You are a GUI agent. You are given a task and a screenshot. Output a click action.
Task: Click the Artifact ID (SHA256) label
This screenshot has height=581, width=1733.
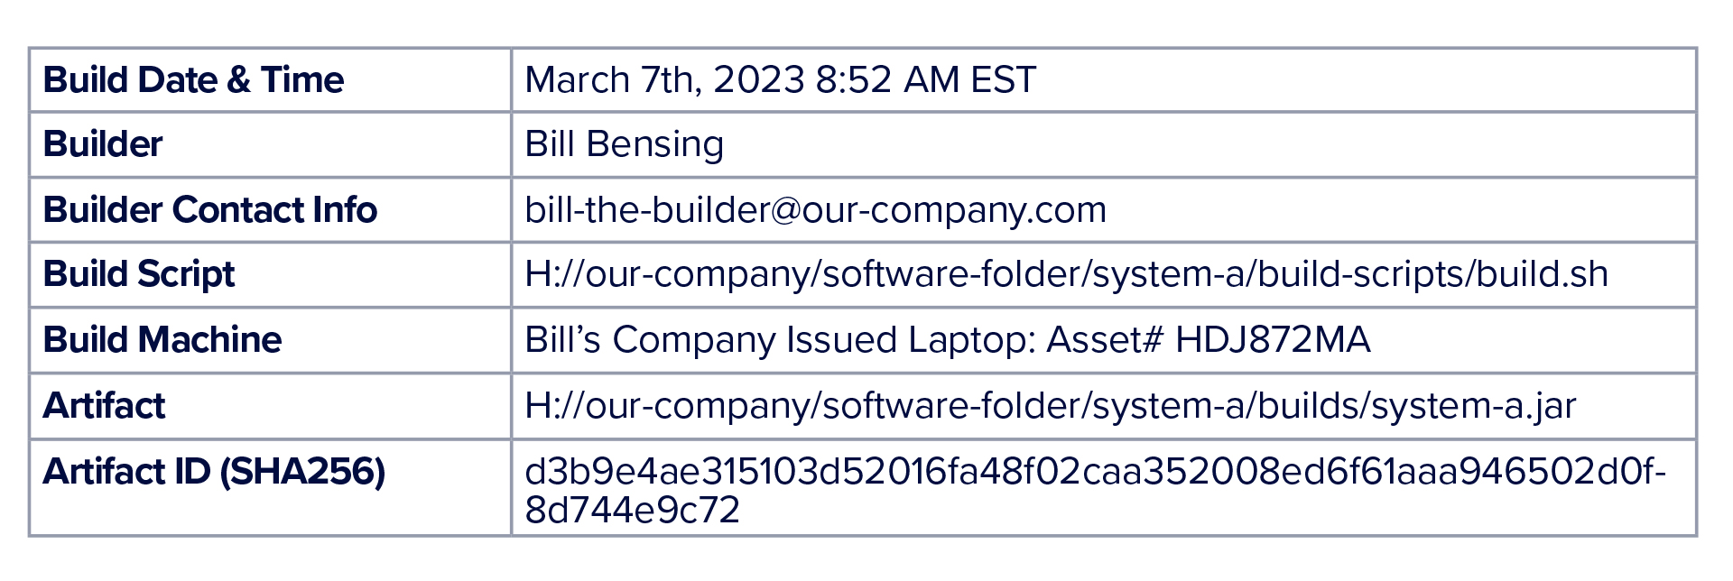214,472
